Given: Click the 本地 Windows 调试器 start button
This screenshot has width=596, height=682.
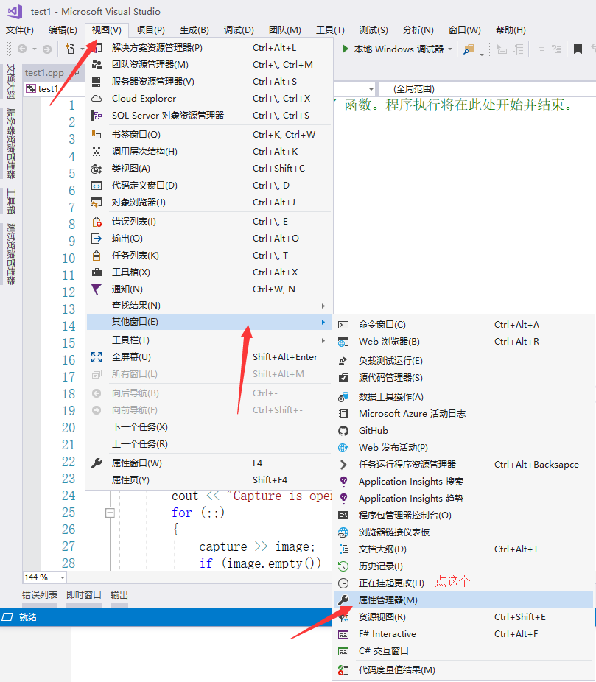Looking at the screenshot, I should pyautogui.click(x=393, y=49).
